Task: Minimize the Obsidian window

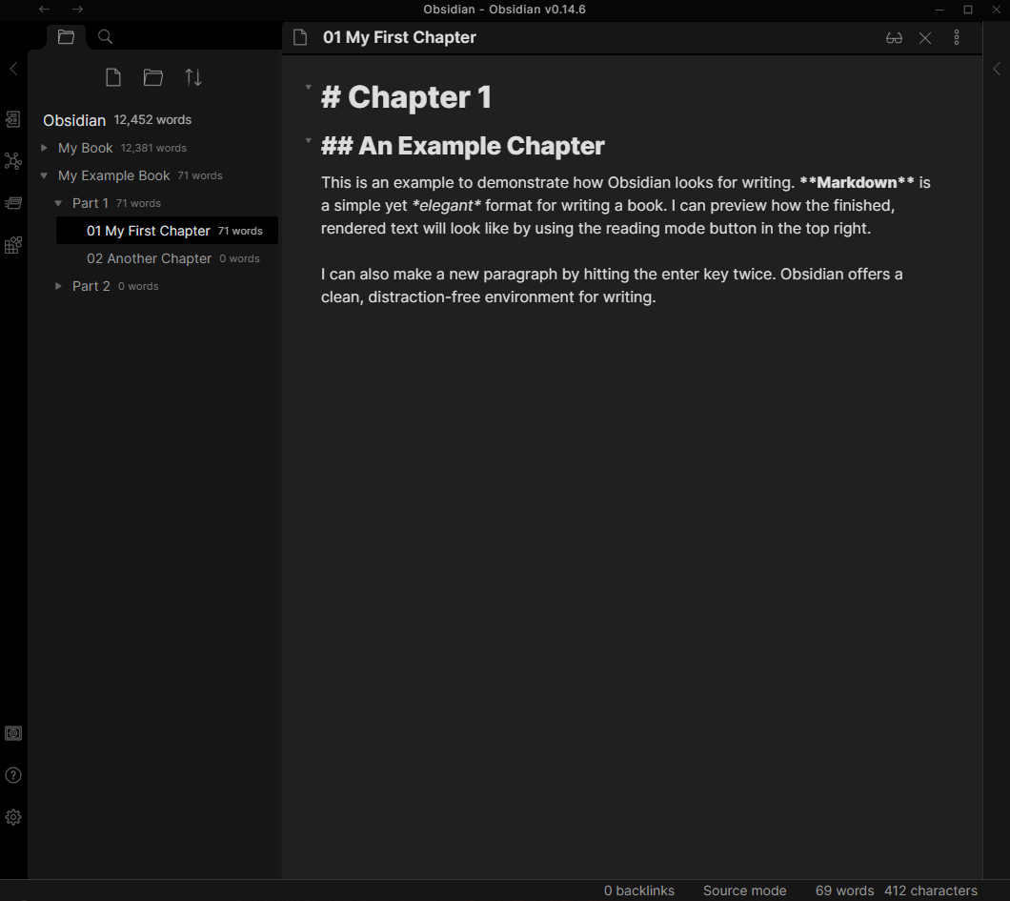Action: (x=939, y=9)
